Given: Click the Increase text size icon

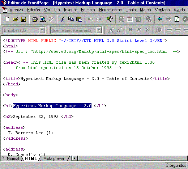Looking at the screenshot, I should click(x=111, y=30).
